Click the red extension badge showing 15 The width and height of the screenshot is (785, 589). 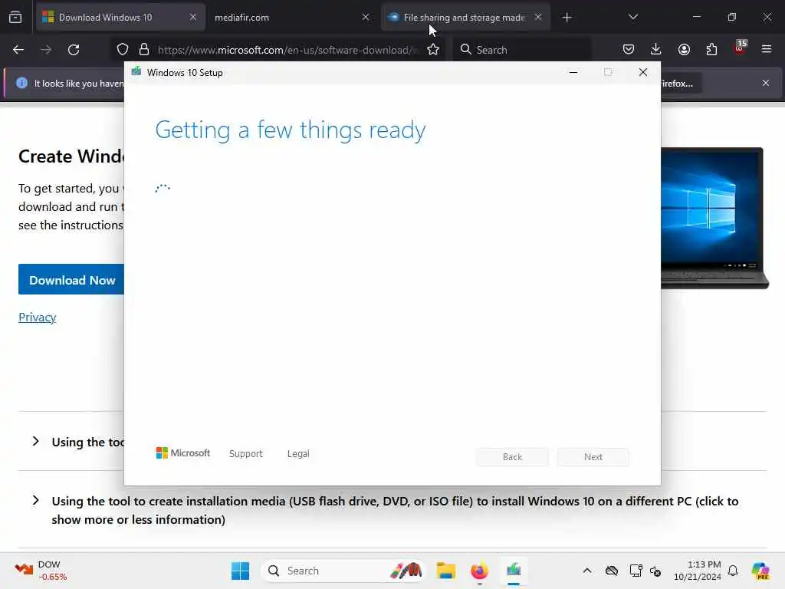740,48
